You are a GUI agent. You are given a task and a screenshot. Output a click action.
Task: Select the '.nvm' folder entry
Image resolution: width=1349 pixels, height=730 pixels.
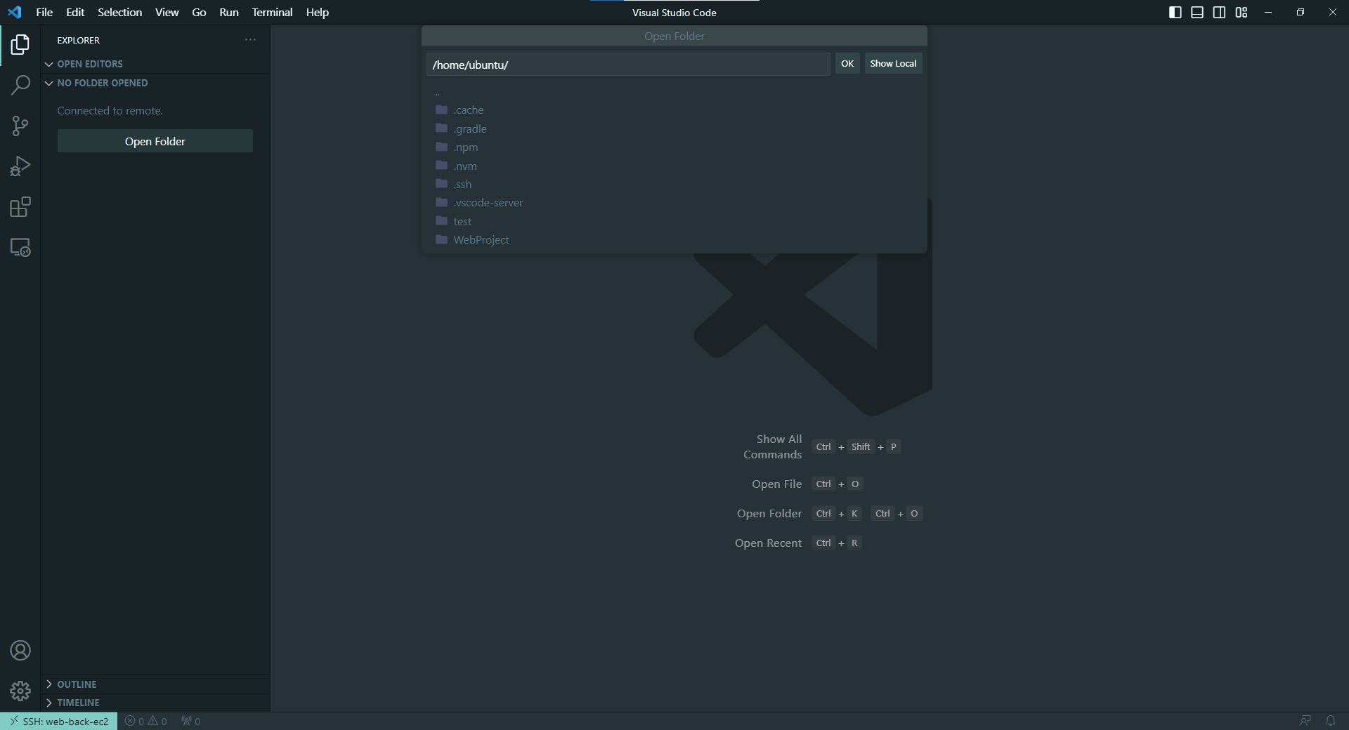674,166
